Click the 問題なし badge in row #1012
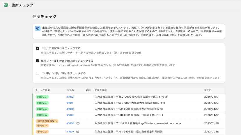Screen dimensions: 241x135 [x=42, y=97]
